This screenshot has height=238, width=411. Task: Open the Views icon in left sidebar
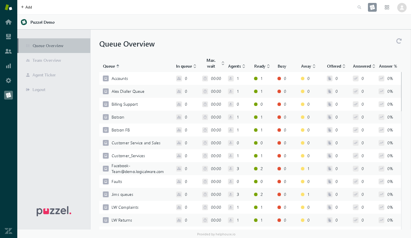(x=8, y=37)
